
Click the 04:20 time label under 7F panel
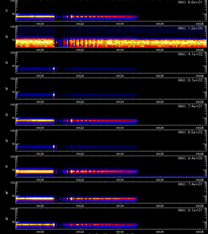40,180
